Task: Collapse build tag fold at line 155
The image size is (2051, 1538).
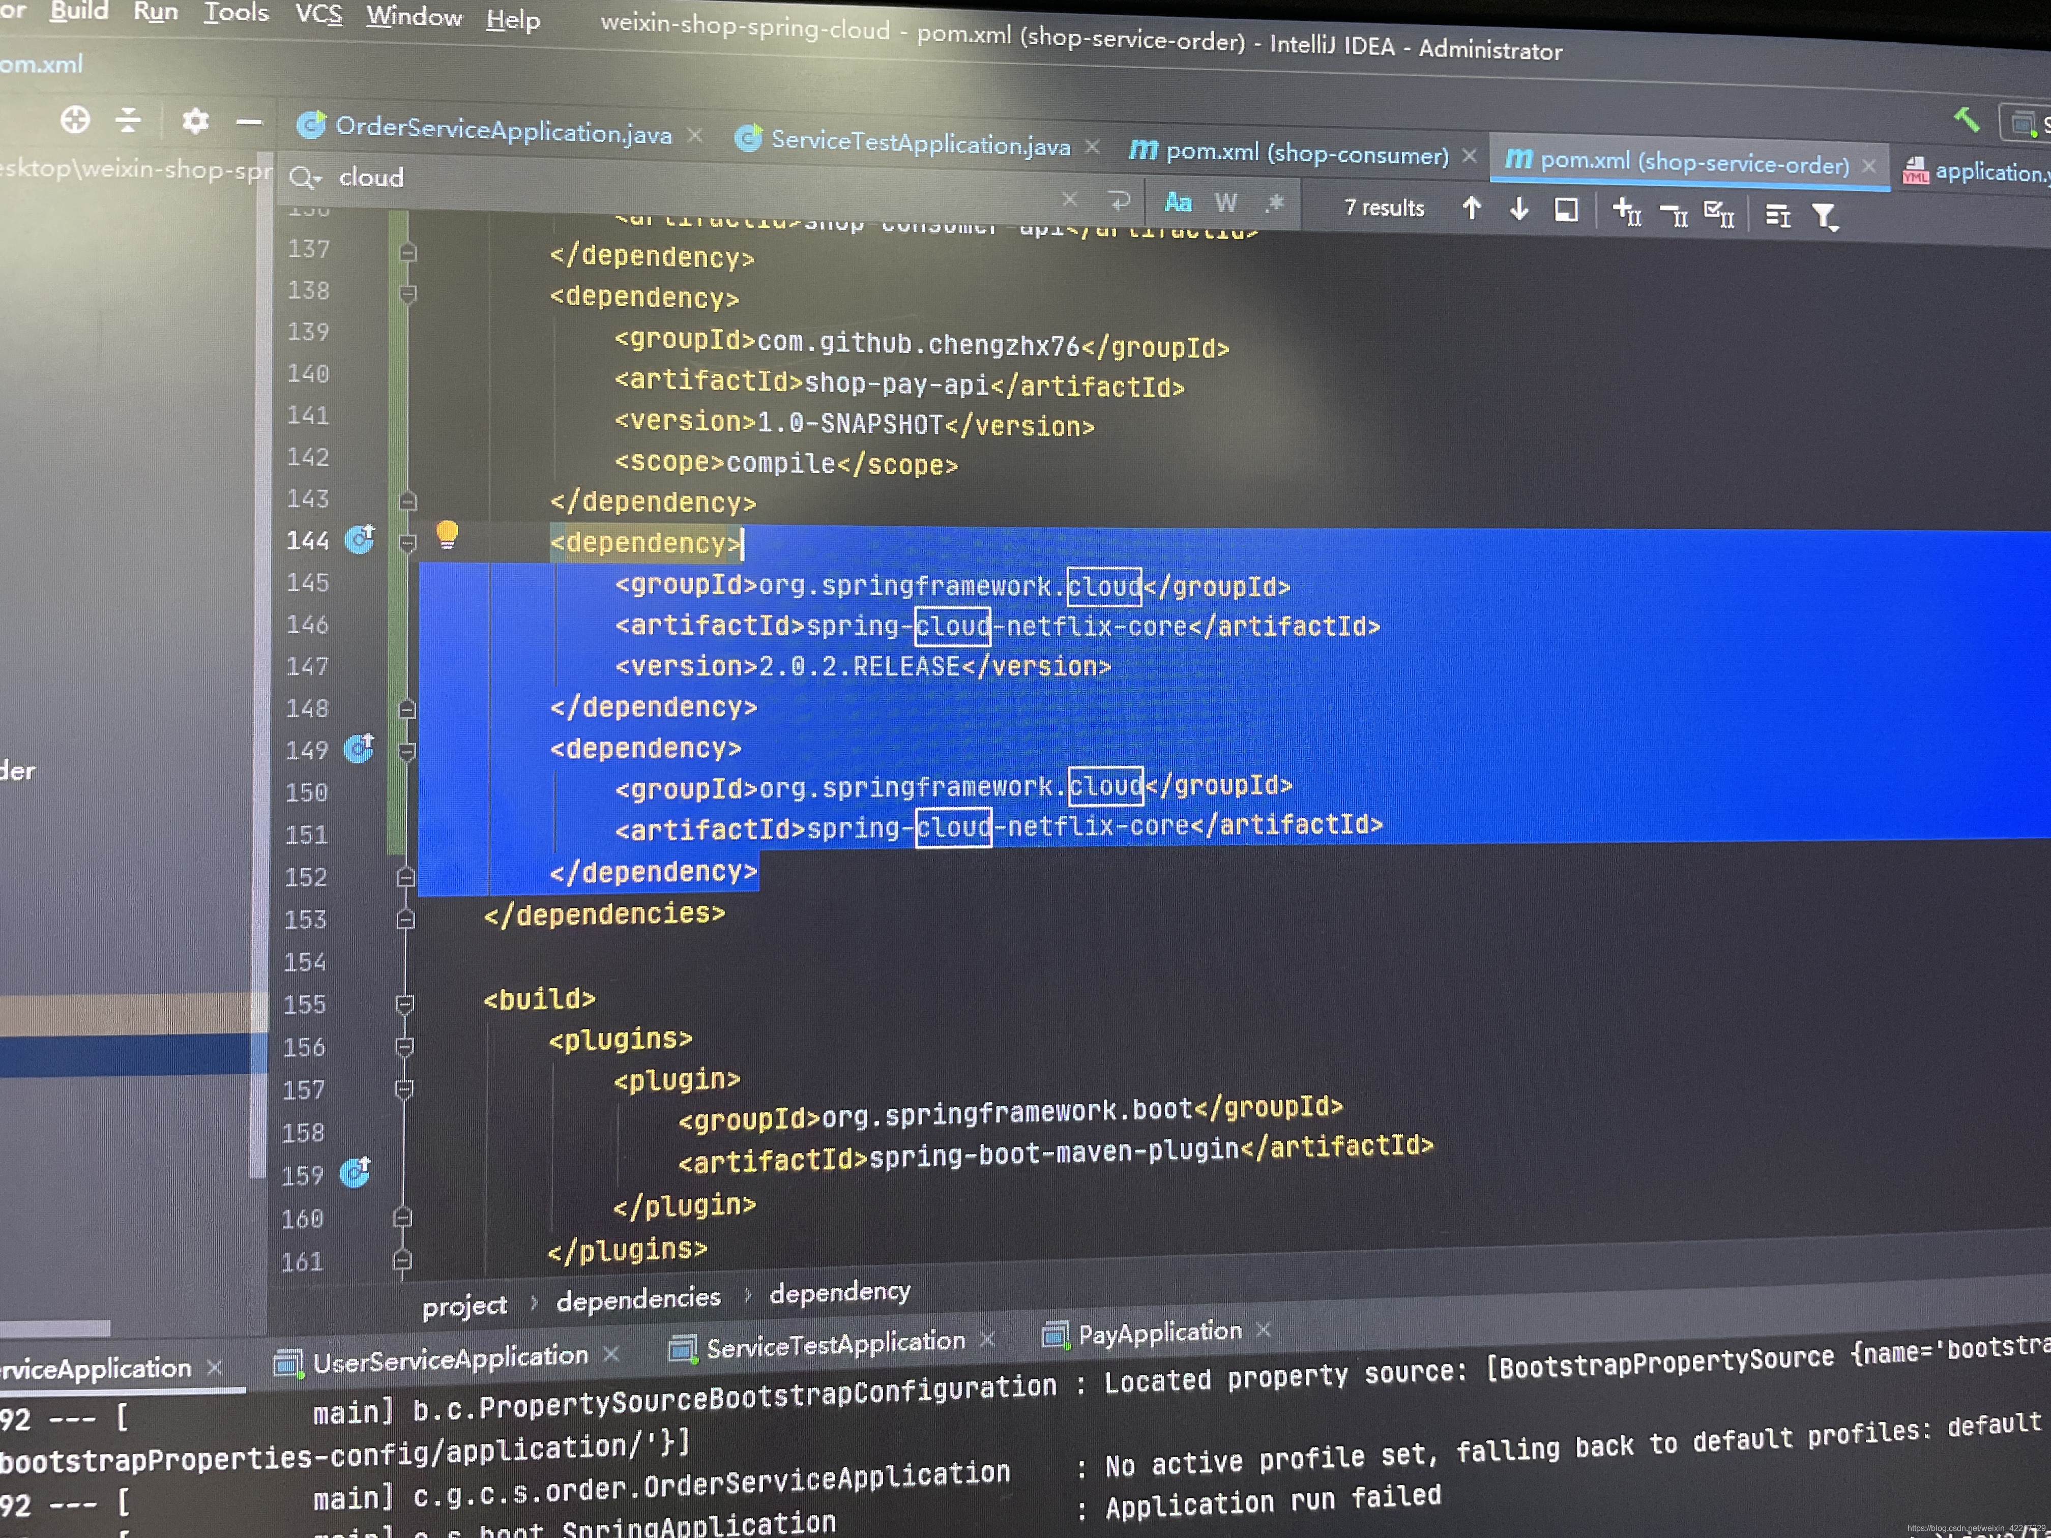Action: pos(404,1004)
